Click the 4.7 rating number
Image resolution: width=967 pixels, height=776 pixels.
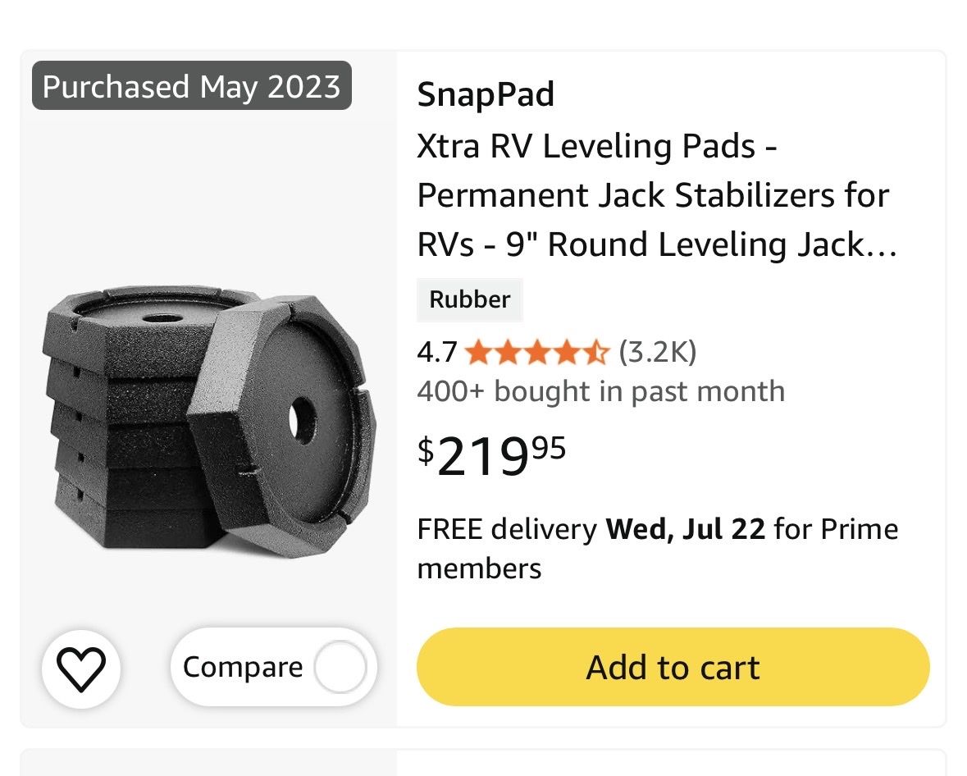coord(436,353)
